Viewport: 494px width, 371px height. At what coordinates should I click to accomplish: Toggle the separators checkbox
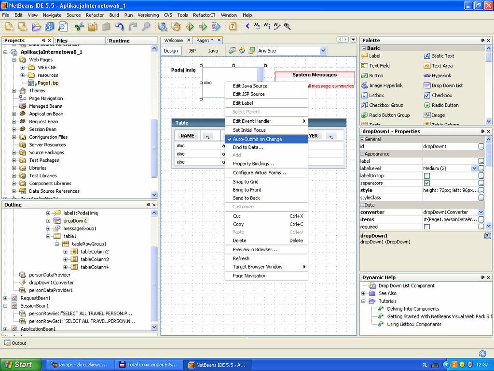click(x=427, y=183)
